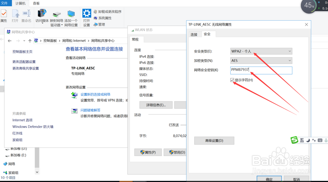
Task: Click Set up a new connection icon
Action: (74, 96)
